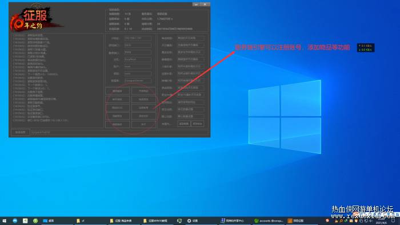Image resolution: width=400 pixels, height=225 pixels.
Task: Click the round blue browser icon in taskbar
Action: pyautogui.click(x=15, y=221)
